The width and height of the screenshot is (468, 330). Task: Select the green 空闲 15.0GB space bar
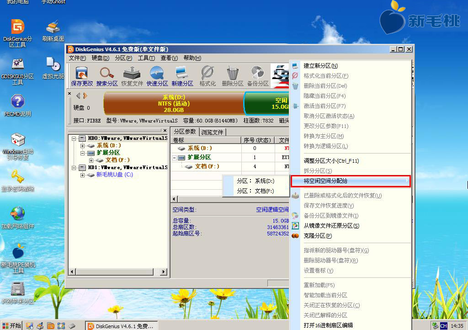(x=266, y=104)
